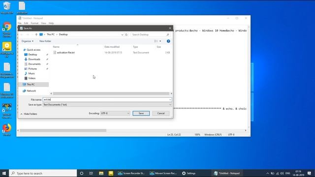Open the volume tray icon

[282, 173]
